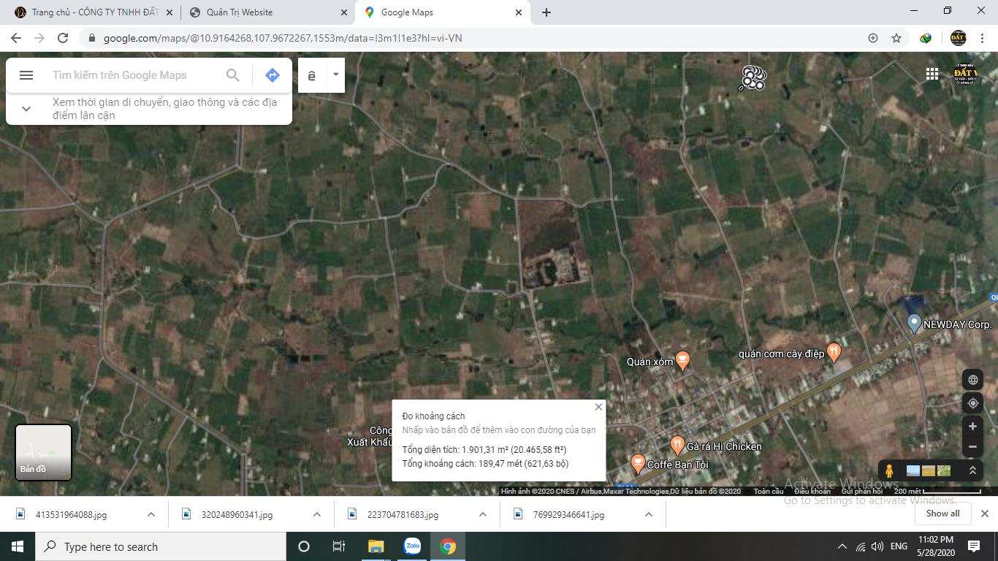Open downloaded file 413531964088.jpg

coord(72,514)
